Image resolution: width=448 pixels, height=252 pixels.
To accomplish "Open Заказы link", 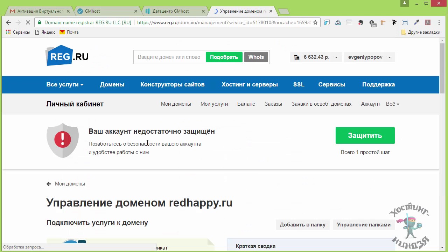I will (273, 104).
